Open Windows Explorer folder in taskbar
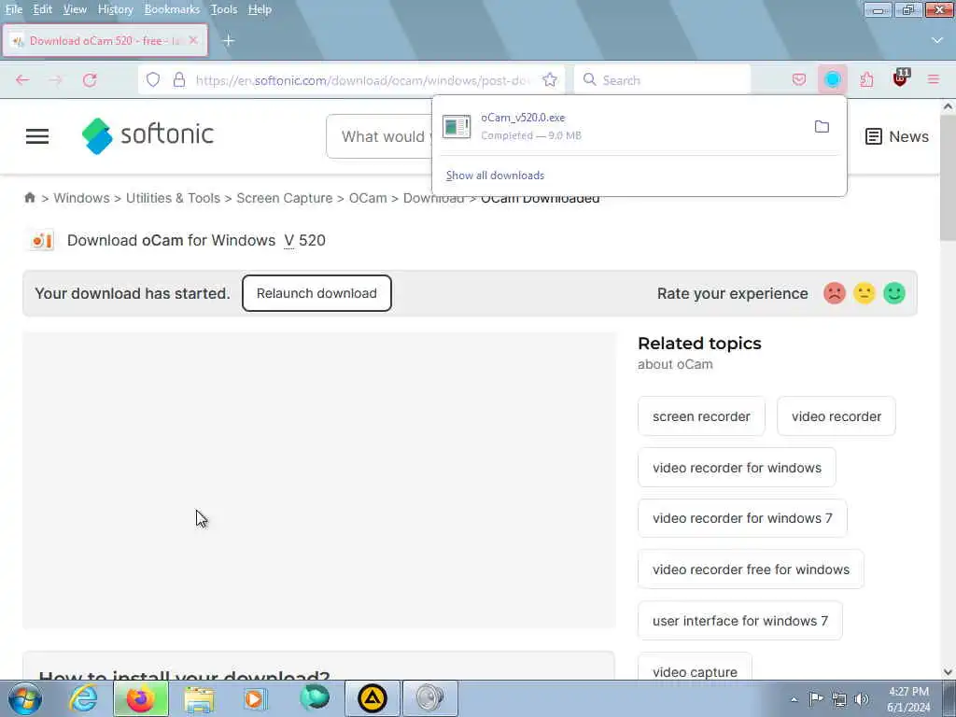Image resolution: width=956 pixels, height=717 pixels. click(x=199, y=698)
